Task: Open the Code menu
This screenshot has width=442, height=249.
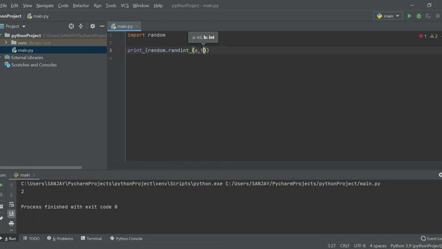Action: 63,6
